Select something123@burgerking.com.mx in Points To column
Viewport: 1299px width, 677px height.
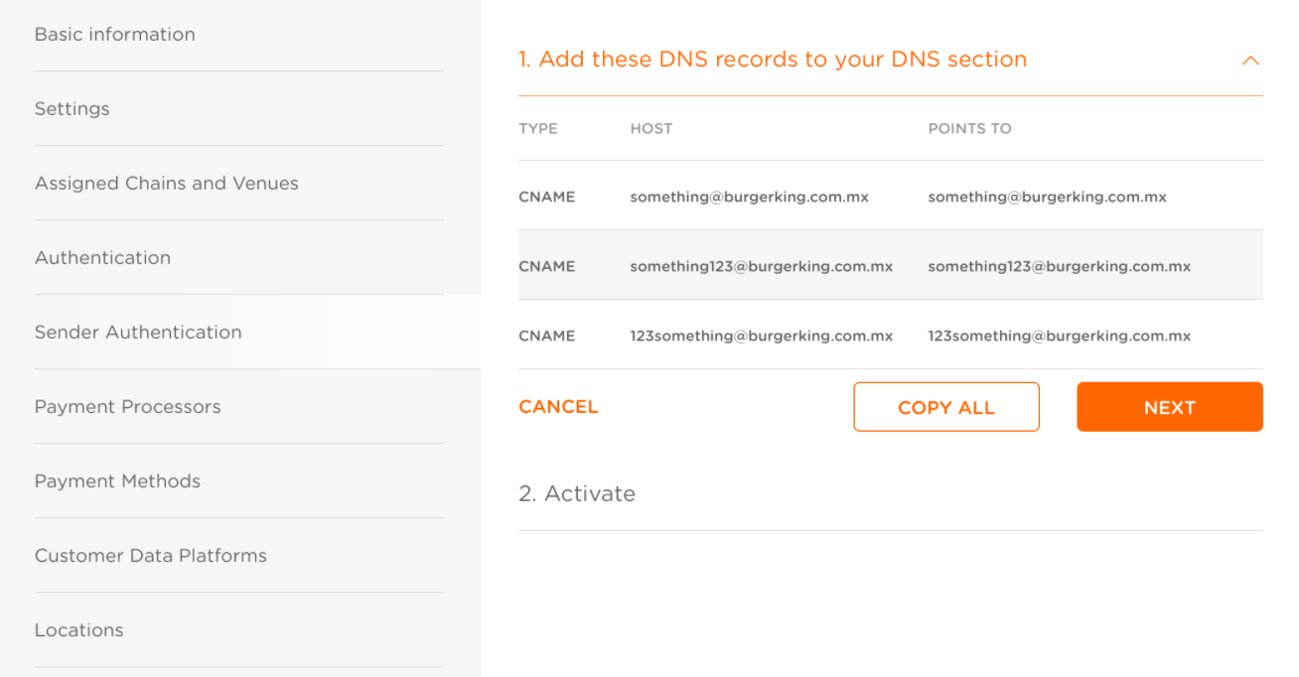(x=1060, y=266)
